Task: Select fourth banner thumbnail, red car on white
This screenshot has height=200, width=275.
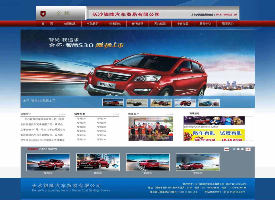Action: point(185,103)
